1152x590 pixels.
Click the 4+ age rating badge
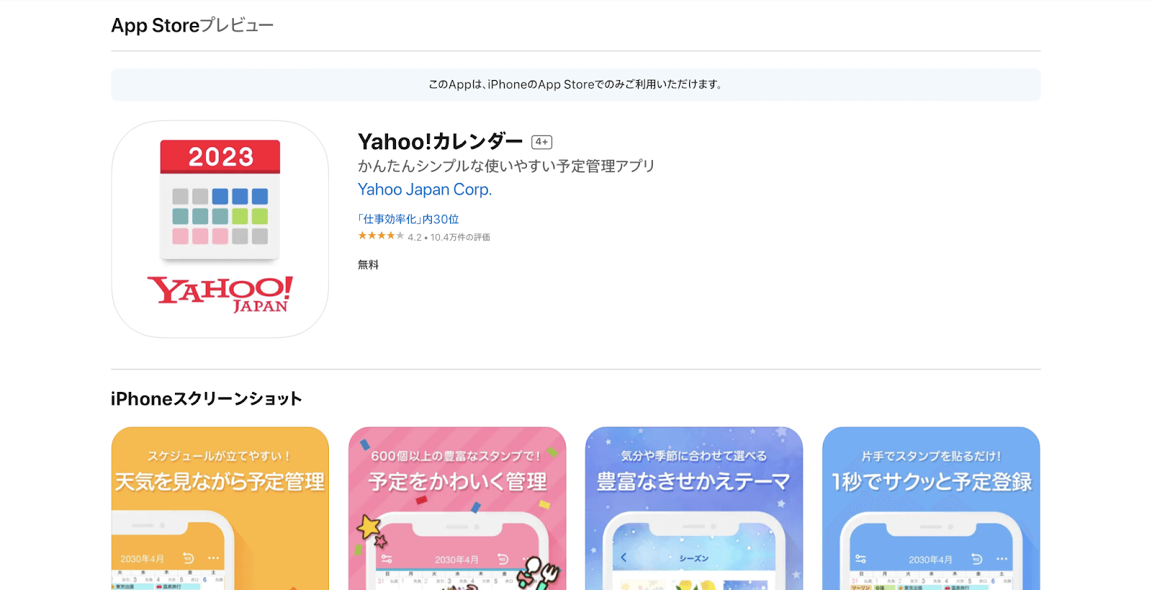click(x=541, y=142)
